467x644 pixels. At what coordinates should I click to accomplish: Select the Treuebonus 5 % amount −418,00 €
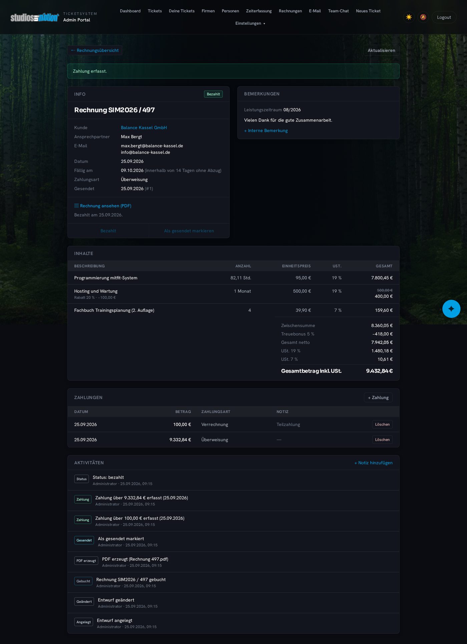tap(382, 334)
